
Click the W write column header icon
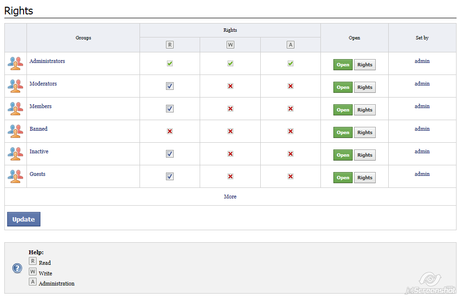coord(230,45)
